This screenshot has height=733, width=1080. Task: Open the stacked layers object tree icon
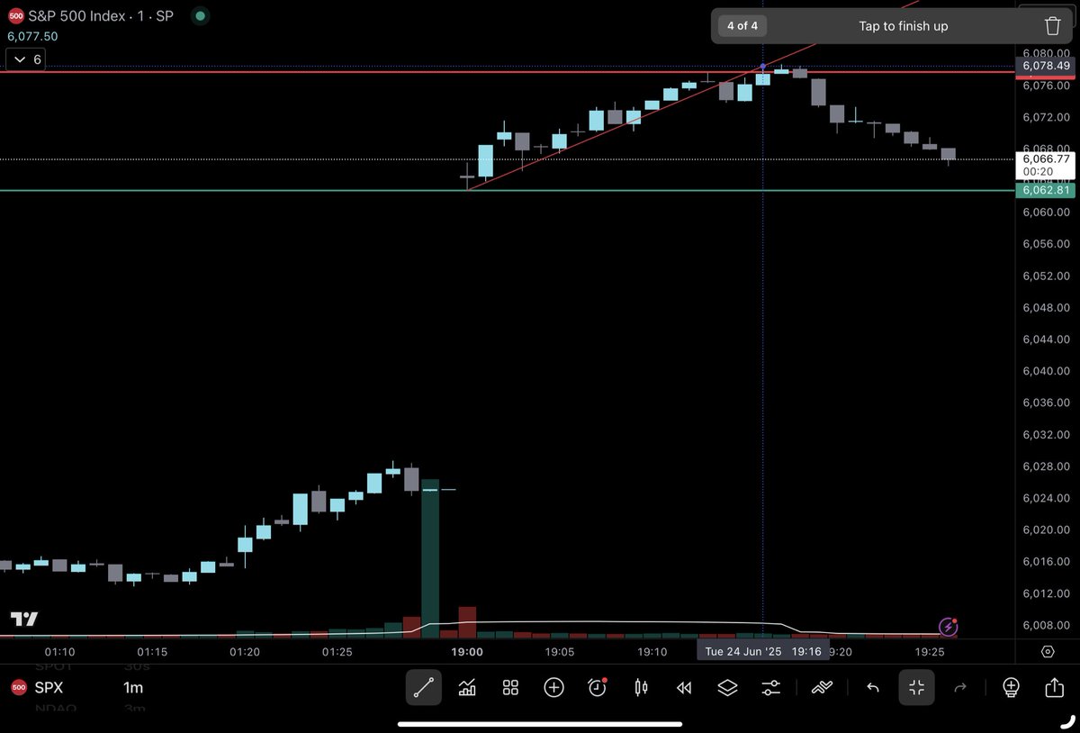727,688
